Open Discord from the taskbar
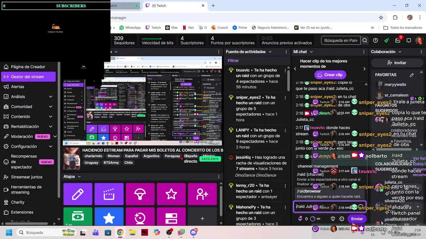This screenshot has height=239, width=426. click(x=194, y=232)
